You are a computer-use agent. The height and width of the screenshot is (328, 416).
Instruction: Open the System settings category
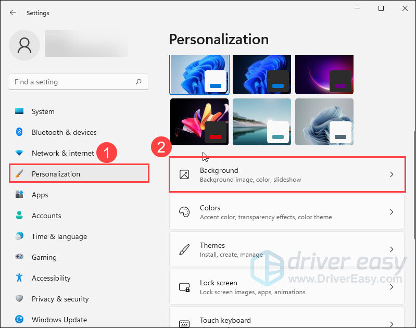(79, 111)
